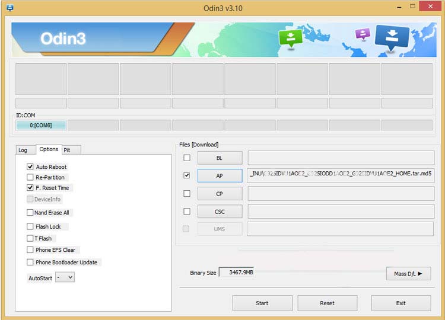Screen dimensions: 445x320
Task: Click the AP file path field
Action: click(341, 175)
